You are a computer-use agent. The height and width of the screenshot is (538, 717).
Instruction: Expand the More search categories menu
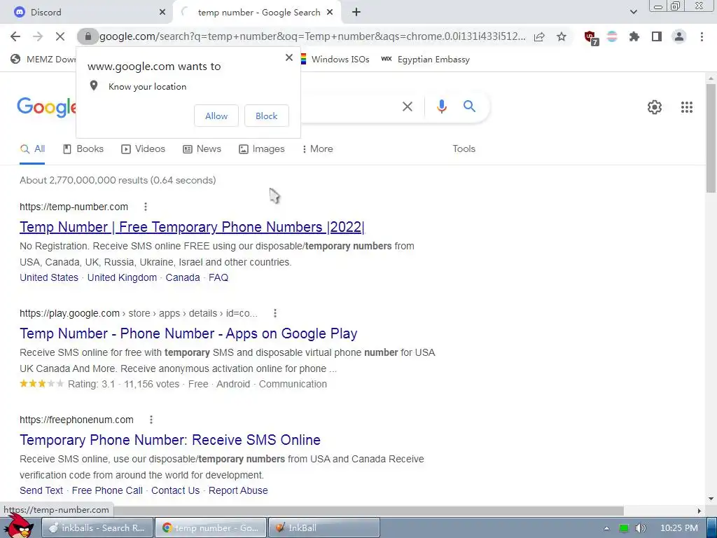click(317, 149)
